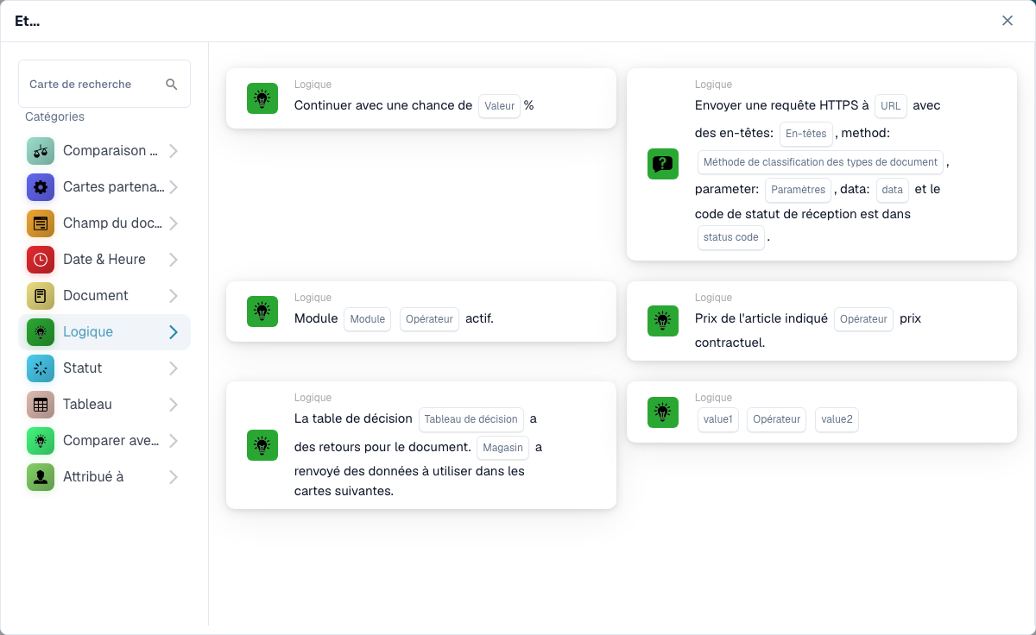Click the Cartes partenaires gear icon
Image resolution: width=1036 pixels, height=635 pixels.
(41, 187)
